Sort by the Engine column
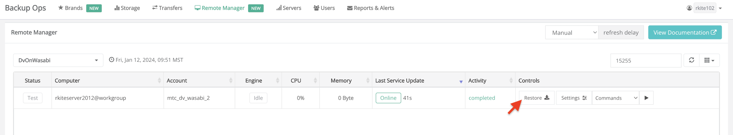Image resolution: width=733 pixels, height=135 pixels. [x=258, y=80]
